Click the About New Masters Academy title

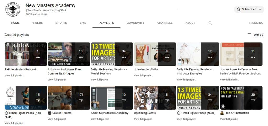pyautogui.click(x=110, y=113)
